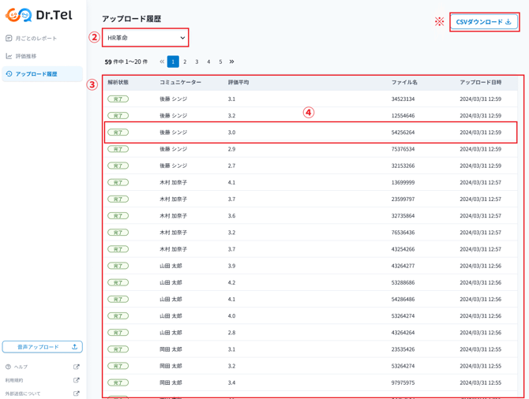Click the 完了 badge in the first row
Viewport: 529px width, 399px height.
(118, 99)
